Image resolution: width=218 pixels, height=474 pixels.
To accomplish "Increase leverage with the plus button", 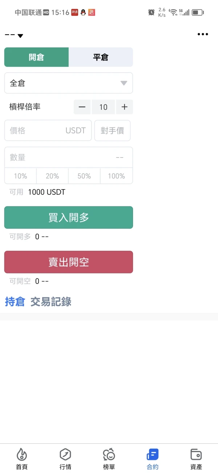I will [x=124, y=107].
